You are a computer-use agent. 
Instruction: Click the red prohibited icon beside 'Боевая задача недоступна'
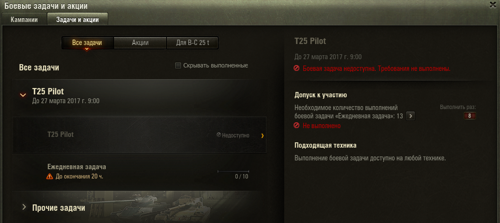[x=296, y=68]
